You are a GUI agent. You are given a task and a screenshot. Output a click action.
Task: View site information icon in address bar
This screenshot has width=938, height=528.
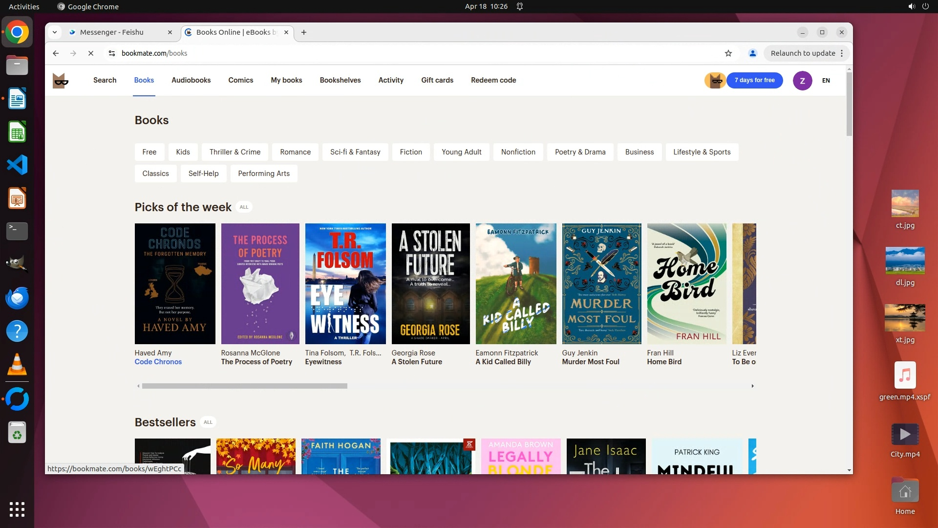tap(112, 53)
